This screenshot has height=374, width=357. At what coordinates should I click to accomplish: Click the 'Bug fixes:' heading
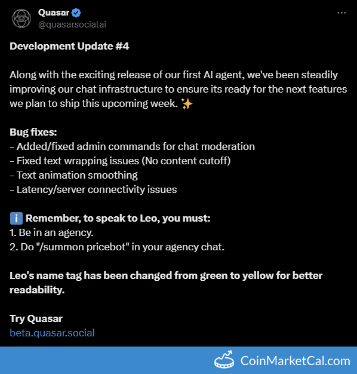pos(33,132)
